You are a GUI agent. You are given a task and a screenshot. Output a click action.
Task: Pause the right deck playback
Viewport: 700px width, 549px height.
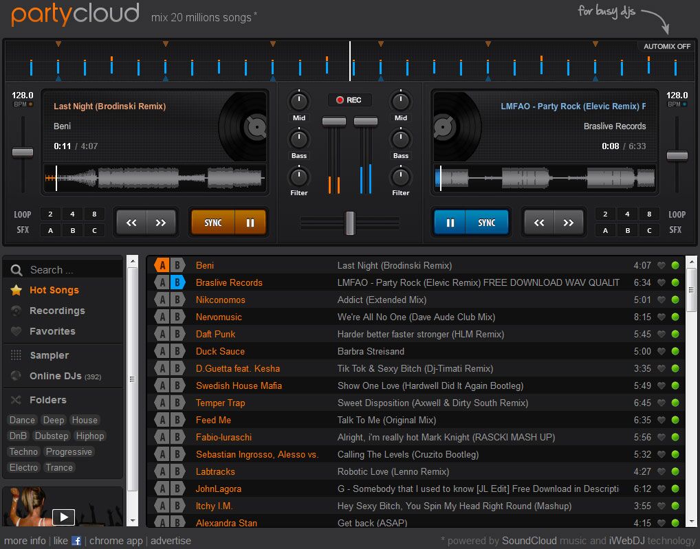pos(450,223)
